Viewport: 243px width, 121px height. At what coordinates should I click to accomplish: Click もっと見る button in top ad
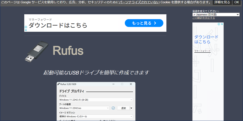(144, 23)
